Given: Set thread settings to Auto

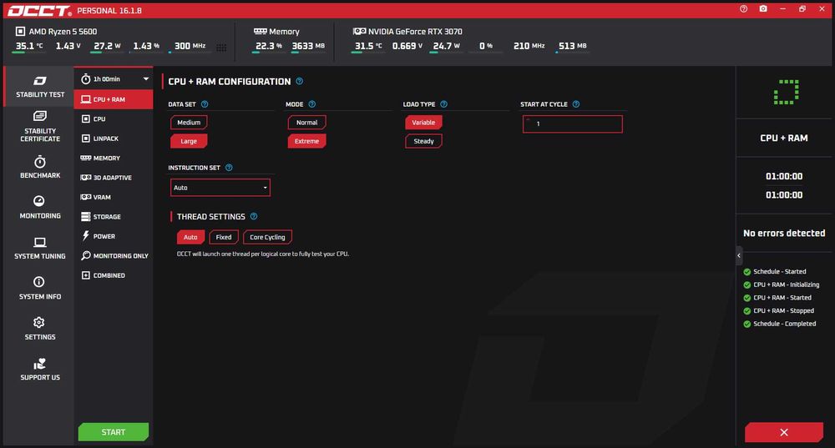Looking at the screenshot, I should click(190, 237).
